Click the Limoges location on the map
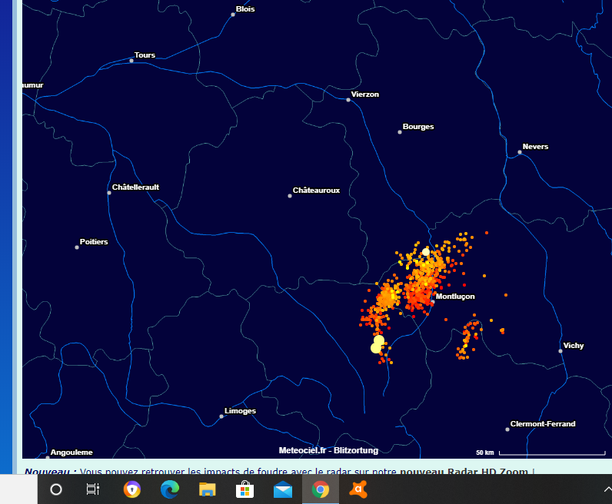The width and height of the screenshot is (612, 504). click(x=221, y=416)
